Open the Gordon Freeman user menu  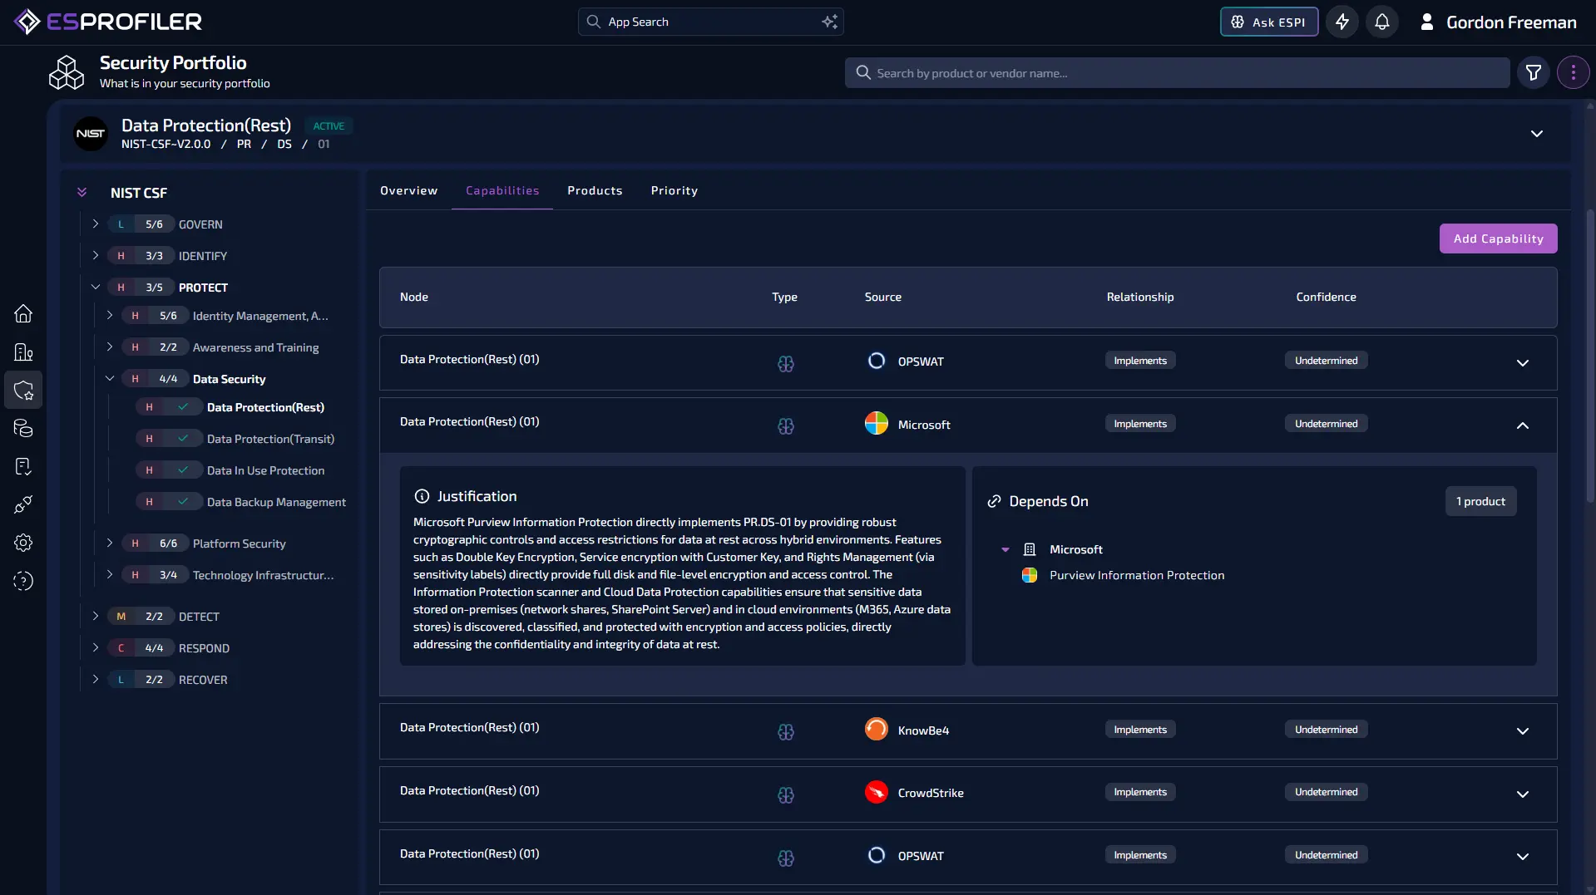pos(1498,22)
